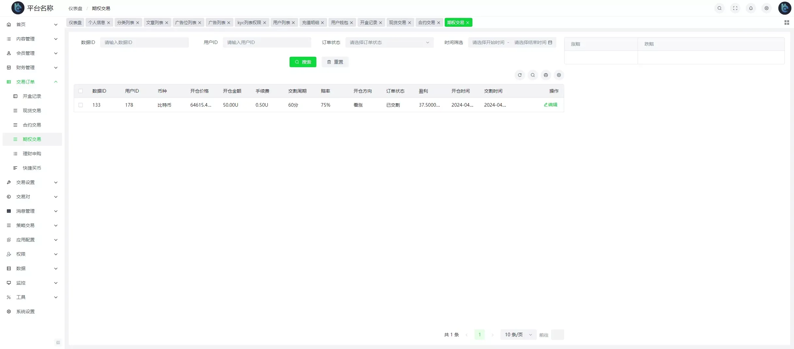Open 系统设置 in the sidebar
This screenshot has height=349, width=794.
pos(32,311)
